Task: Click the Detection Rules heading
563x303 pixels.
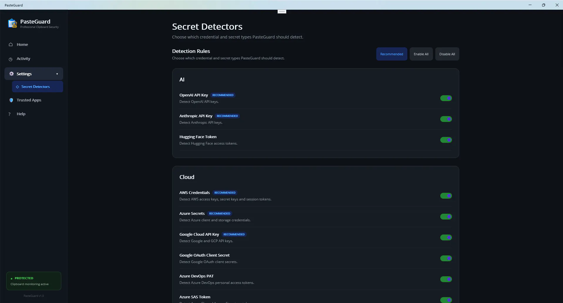Action: (x=191, y=51)
